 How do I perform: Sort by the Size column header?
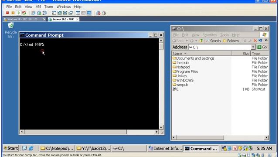click(241, 54)
